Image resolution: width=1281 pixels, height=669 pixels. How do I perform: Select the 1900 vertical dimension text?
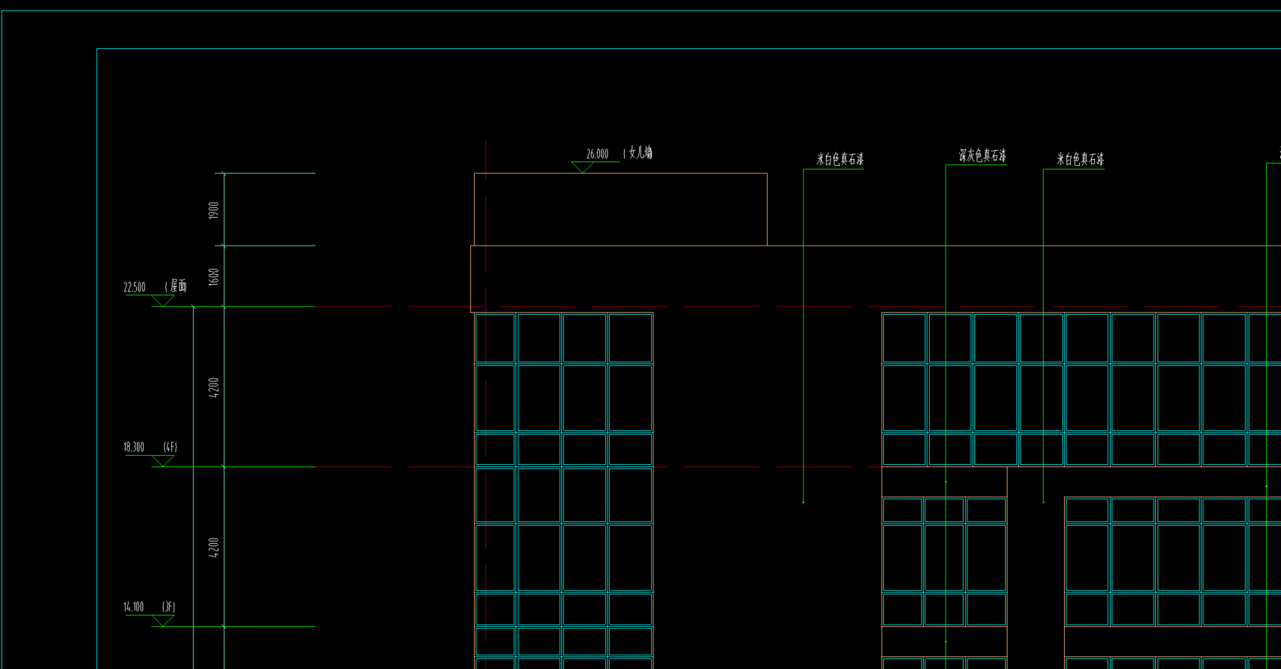(x=214, y=210)
